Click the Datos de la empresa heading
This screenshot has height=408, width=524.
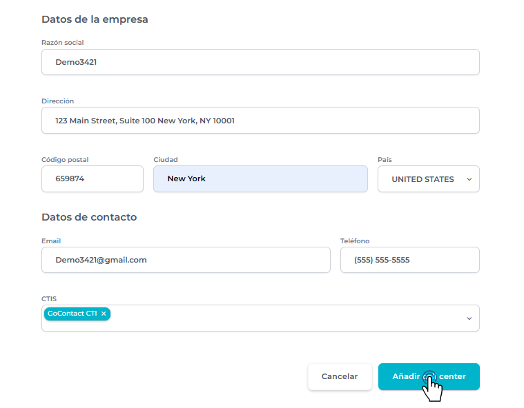(95, 19)
